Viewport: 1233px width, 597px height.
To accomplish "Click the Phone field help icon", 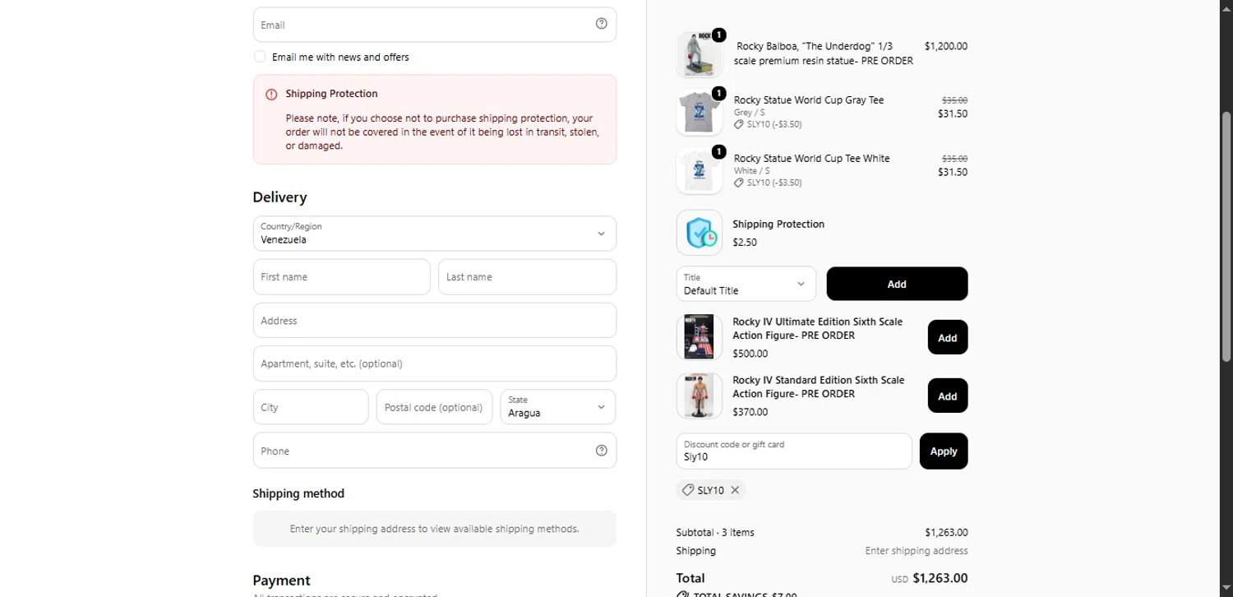I will point(601,451).
